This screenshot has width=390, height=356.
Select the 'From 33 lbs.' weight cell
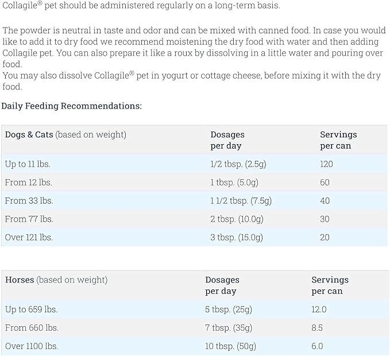pyautogui.click(x=29, y=201)
